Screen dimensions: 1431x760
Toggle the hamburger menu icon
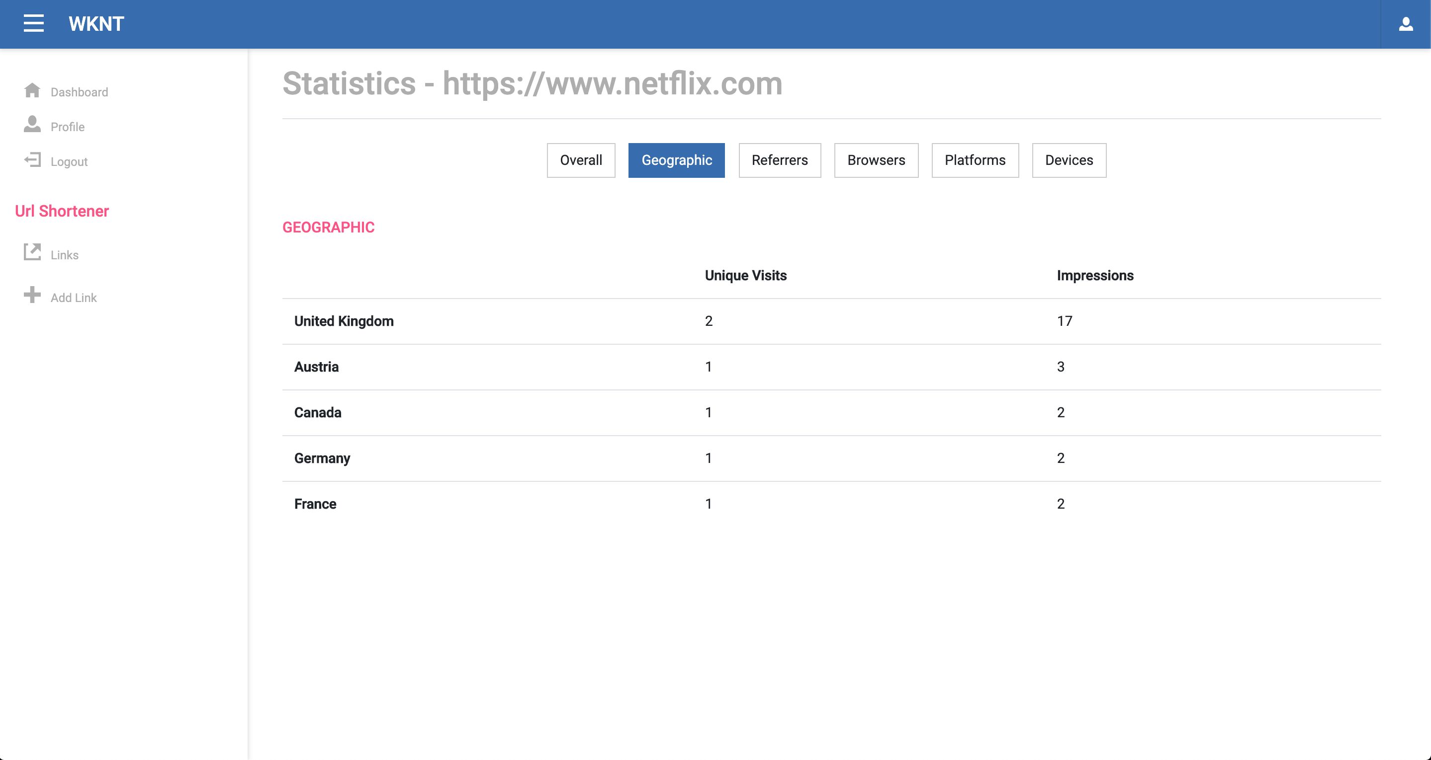tap(33, 23)
